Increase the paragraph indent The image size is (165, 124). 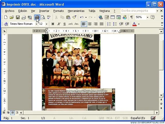127,24
